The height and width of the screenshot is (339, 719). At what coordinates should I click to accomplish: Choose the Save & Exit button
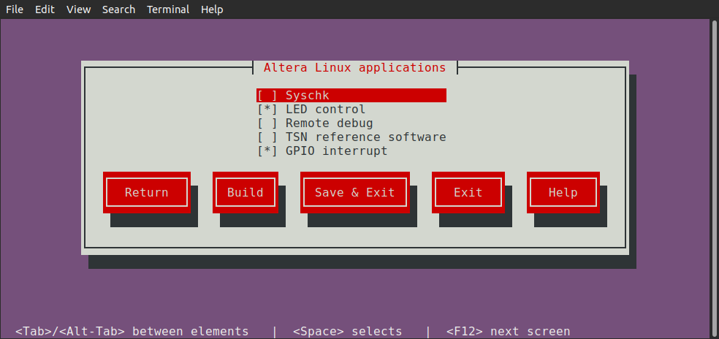pyautogui.click(x=354, y=193)
